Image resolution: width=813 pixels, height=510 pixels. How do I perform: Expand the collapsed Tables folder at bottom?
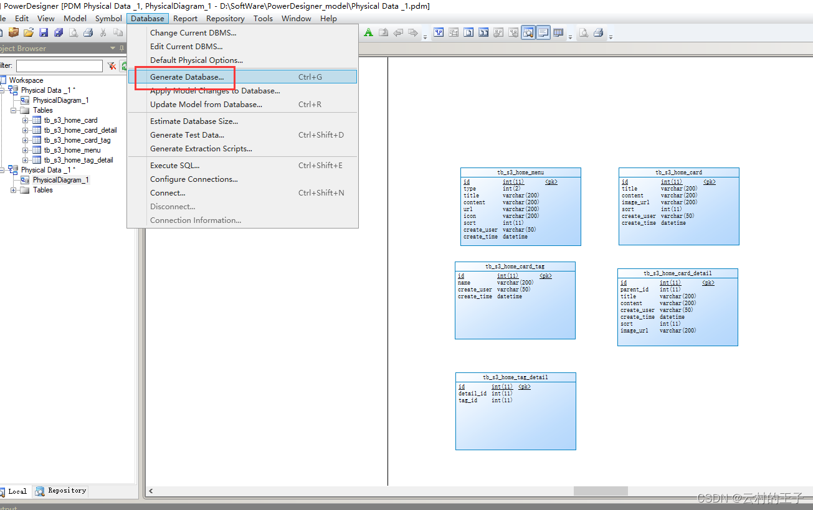(x=14, y=190)
